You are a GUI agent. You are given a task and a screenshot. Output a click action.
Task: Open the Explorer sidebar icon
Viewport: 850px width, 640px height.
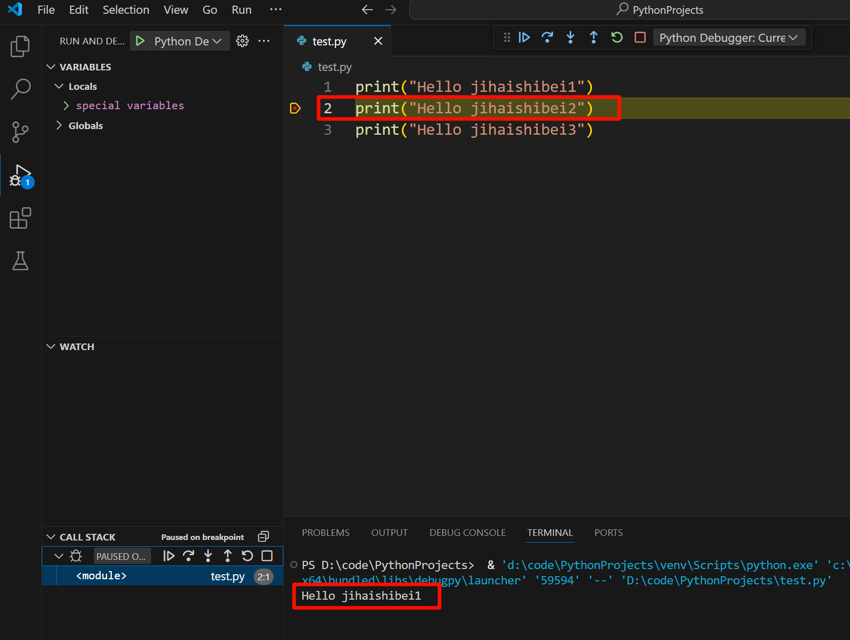point(20,46)
